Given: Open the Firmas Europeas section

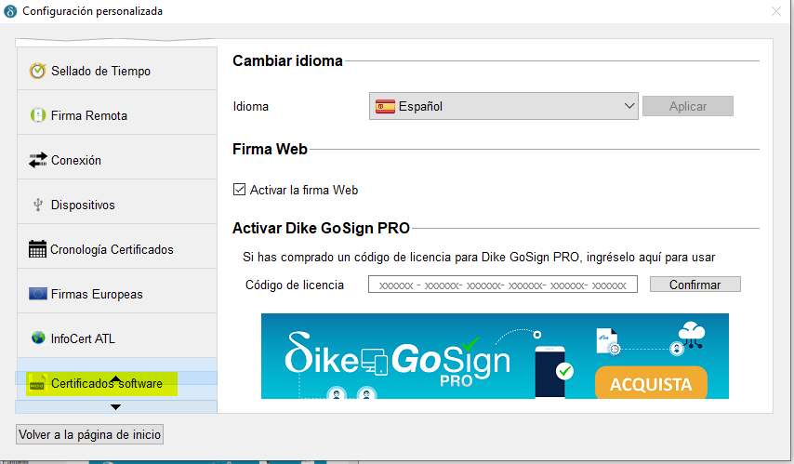Looking at the screenshot, I should point(117,291).
